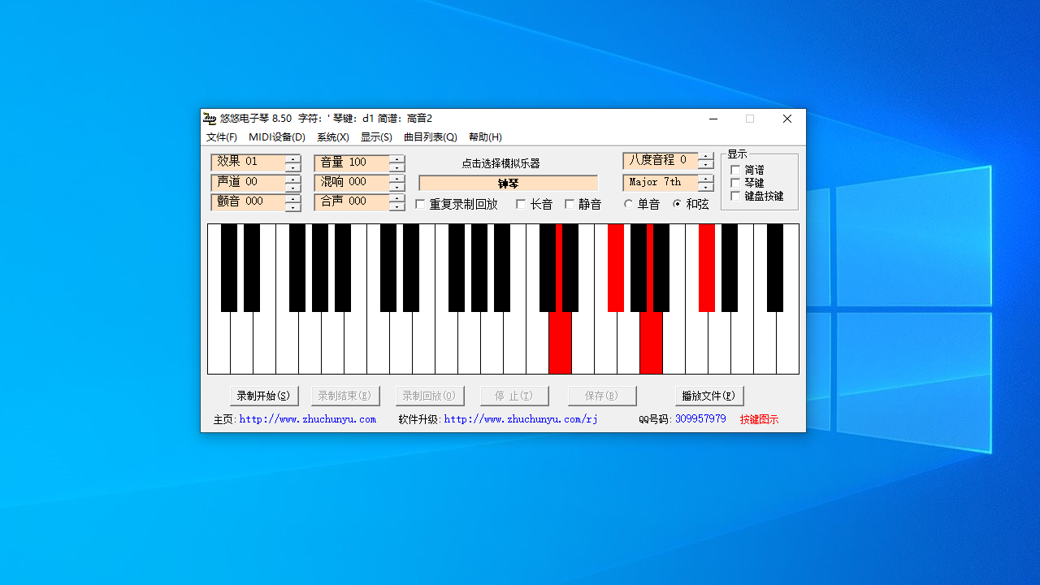The width and height of the screenshot is (1040, 585).
Task: Click the up arrow of 音量 volume spinner
Action: point(396,158)
